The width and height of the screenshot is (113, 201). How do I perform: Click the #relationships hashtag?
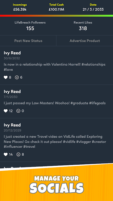93,64
